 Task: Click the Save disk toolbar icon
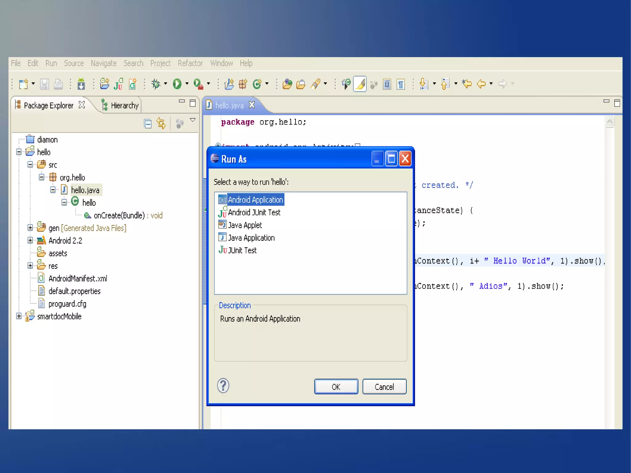44,84
